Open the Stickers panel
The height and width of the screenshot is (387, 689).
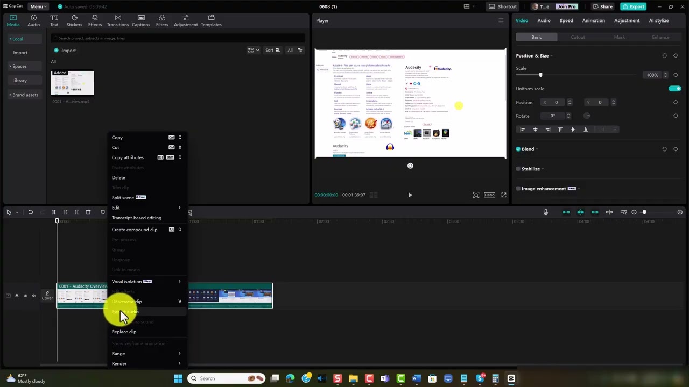(74, 20)
